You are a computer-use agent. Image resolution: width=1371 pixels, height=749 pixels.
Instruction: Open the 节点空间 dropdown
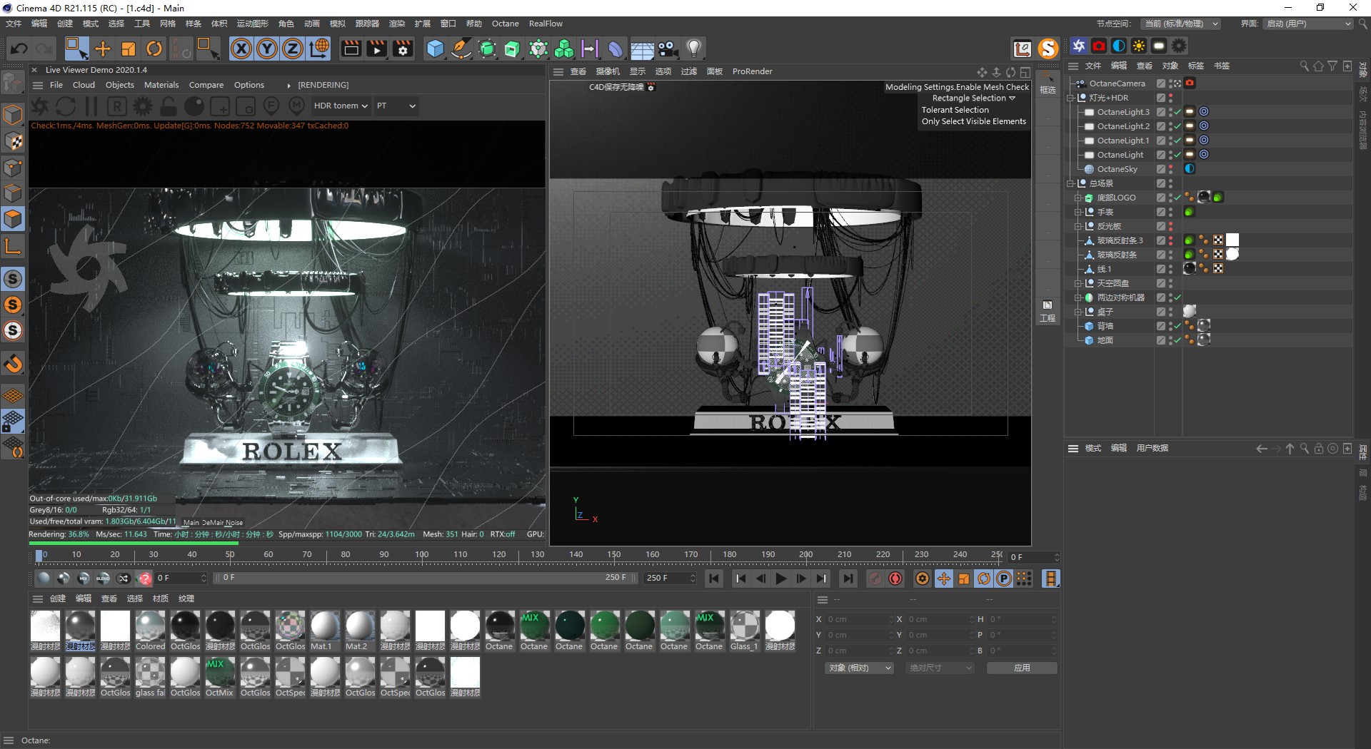[x=1180, y=24]
